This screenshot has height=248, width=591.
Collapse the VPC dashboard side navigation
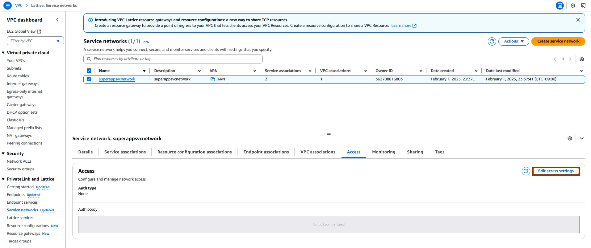click(57, 20)
